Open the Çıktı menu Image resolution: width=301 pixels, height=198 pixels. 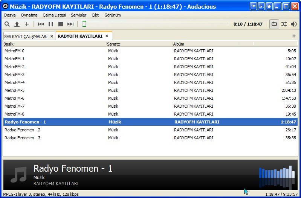[x=95, y=15]
